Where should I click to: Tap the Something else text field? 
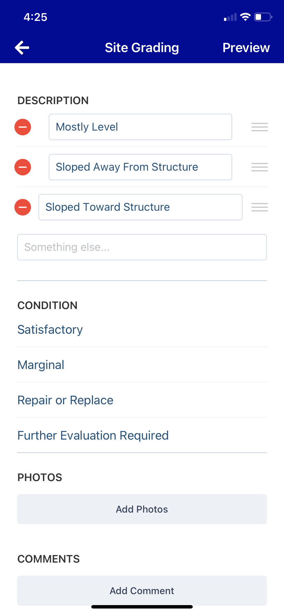pos(142,247)
